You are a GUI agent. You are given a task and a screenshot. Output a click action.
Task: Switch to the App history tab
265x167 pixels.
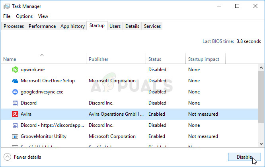pyautogui.click(x=72, y=26)
